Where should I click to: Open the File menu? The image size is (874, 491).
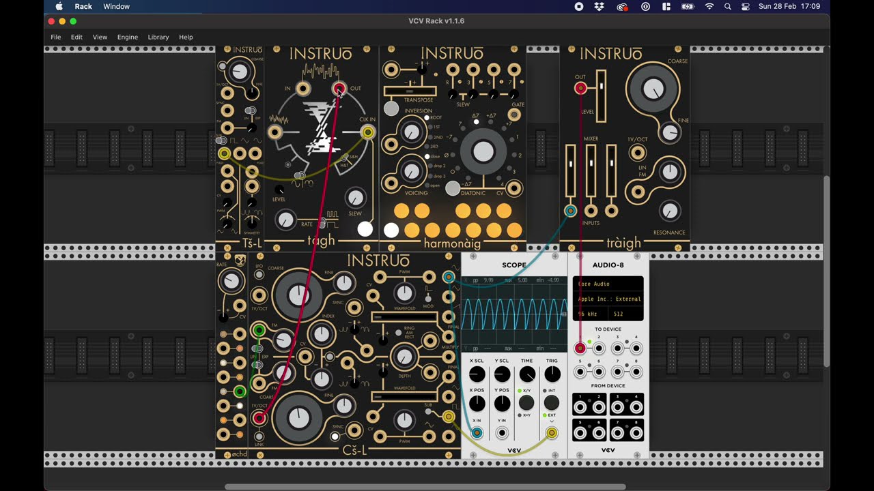(x=56, y=37)
